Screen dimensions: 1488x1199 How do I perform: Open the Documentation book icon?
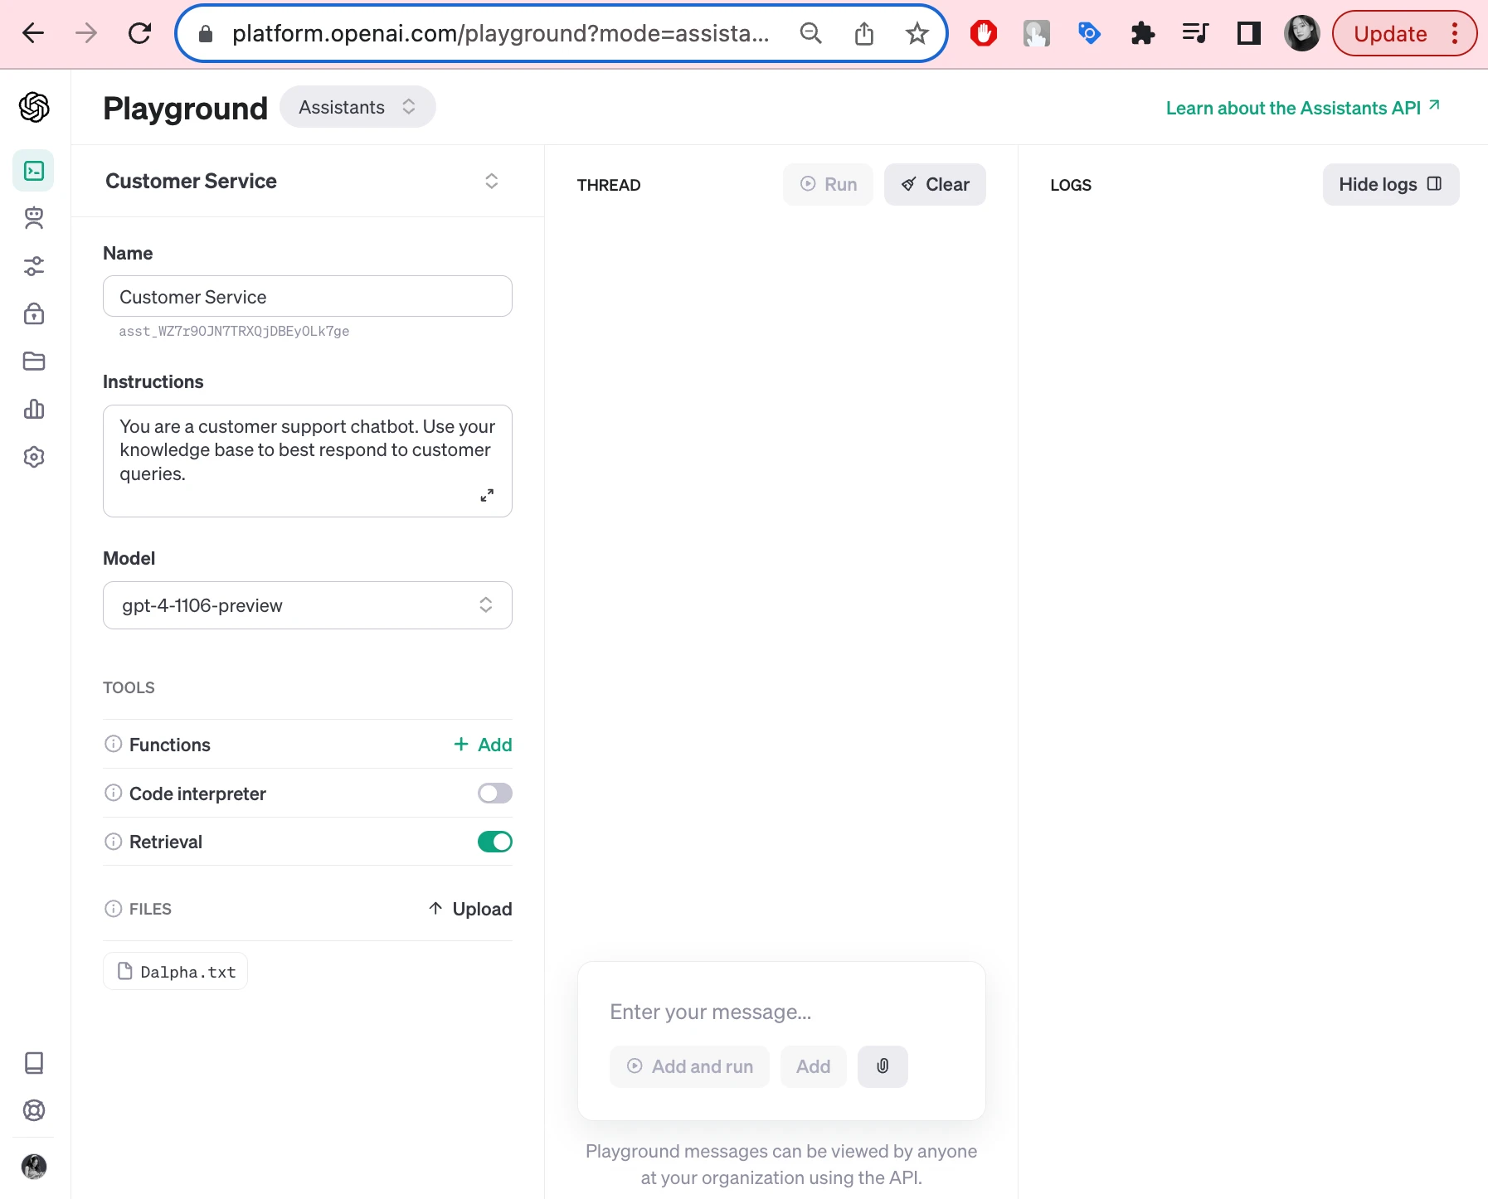tap(34, 1063)
